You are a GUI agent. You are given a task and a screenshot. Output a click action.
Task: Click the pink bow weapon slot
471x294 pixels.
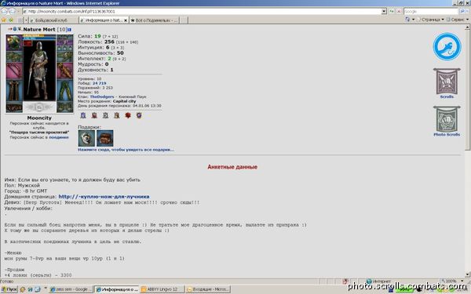point(14,71)
